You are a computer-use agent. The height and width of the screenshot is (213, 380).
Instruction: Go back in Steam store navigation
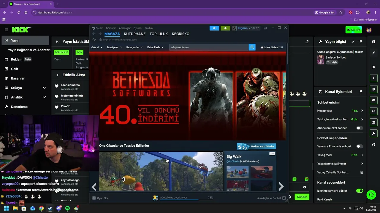(x=94, y=34)
